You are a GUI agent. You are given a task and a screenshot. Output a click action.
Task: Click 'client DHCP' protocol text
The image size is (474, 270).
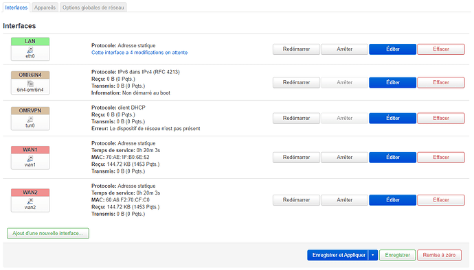[x=131, y=108]
